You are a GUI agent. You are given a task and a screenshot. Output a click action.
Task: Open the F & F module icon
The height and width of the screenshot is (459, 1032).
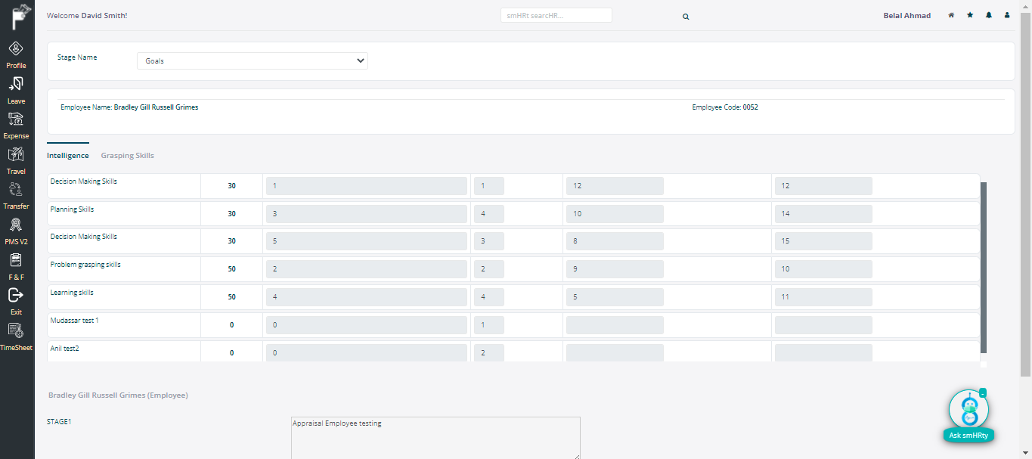(16, 261)
